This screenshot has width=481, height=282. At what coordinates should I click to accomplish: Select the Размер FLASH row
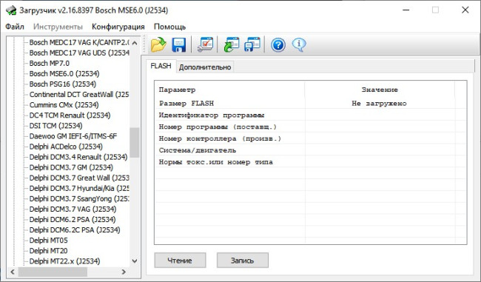pyautogui.click(x=311, y=103)
